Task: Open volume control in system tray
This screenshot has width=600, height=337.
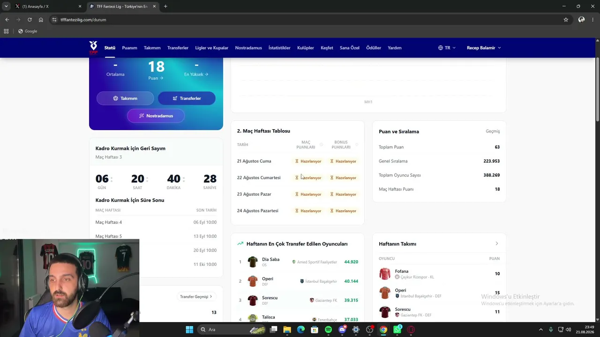Action: (568, 330)
